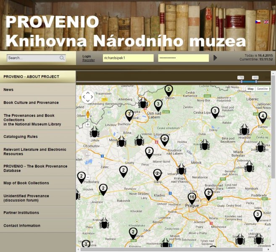Open cluster marker 2 near Brandýs nad Labem

click(209, 194)
